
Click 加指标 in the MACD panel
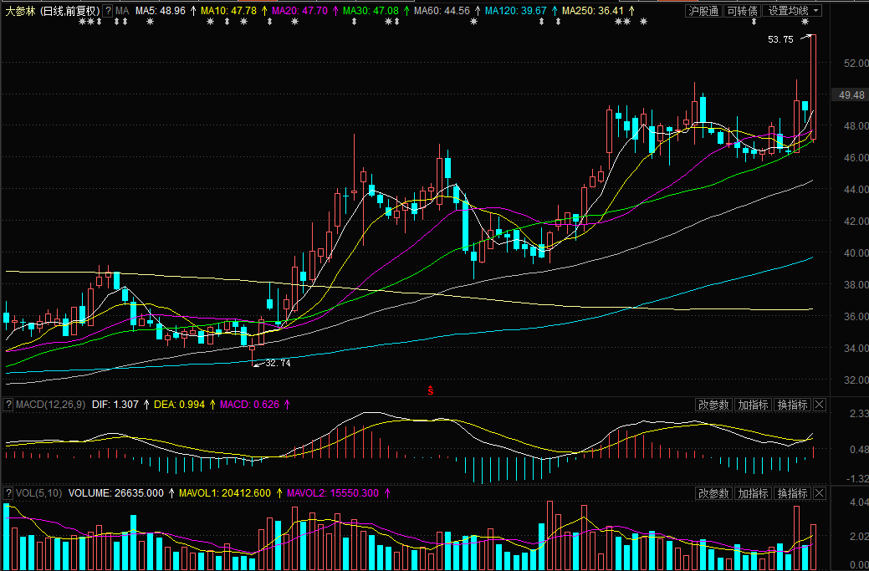tap(753, 405)
